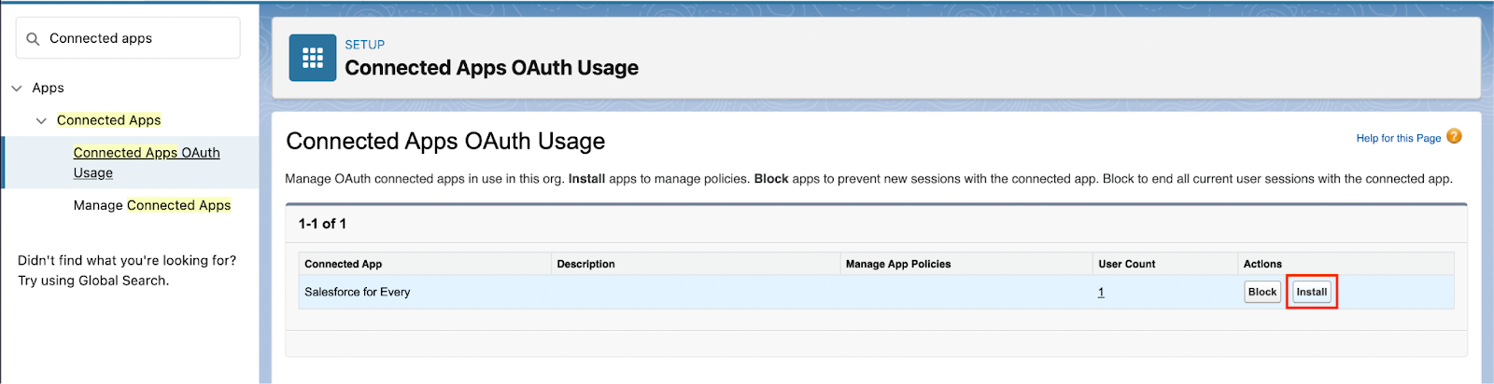The height and width of the screenshot is (384, 1494).
Task: Select the Connected Apps tree node label
Action: [108, 120]
